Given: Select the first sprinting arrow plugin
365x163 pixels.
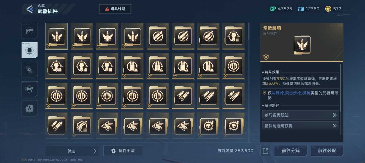Looking at the screenshot, I should [107, 126].
